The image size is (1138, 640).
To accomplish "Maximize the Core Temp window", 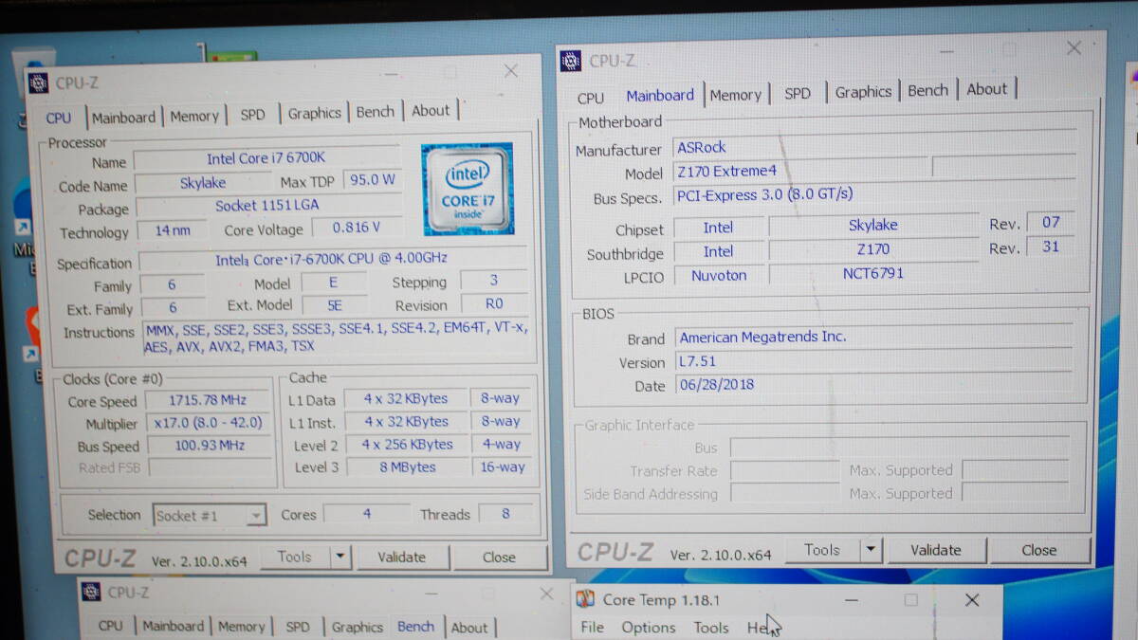I will [x=910, y=599].
